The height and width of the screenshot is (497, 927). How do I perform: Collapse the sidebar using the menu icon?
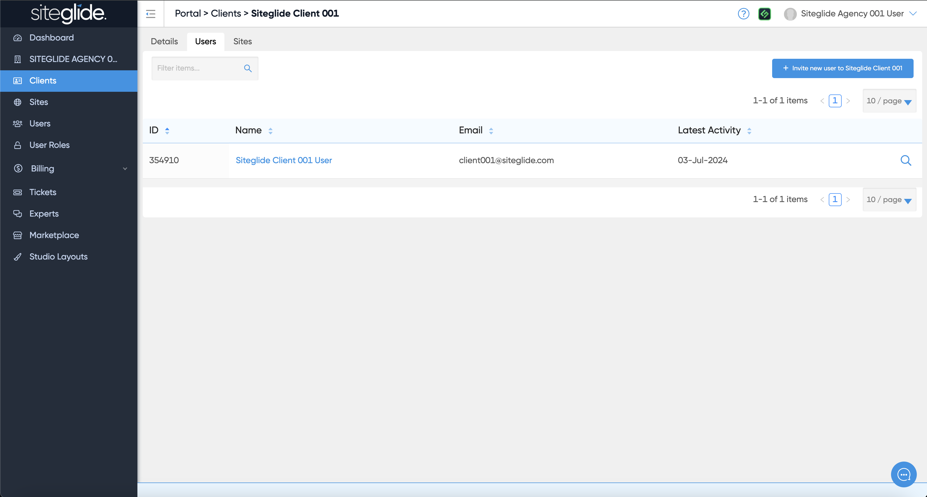click(150, 14)
